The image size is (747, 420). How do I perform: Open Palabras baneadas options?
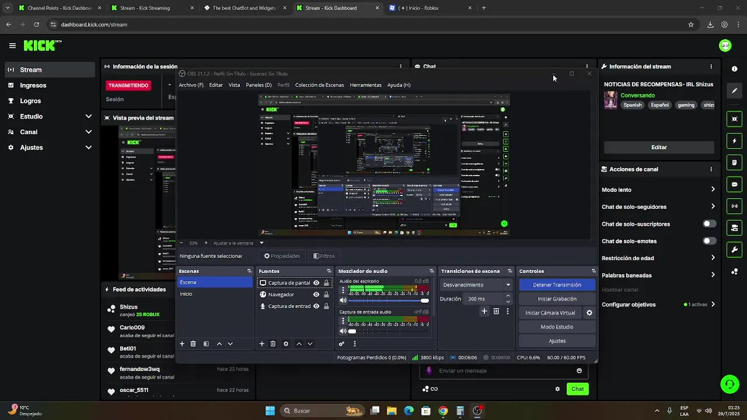click(713, 275)
